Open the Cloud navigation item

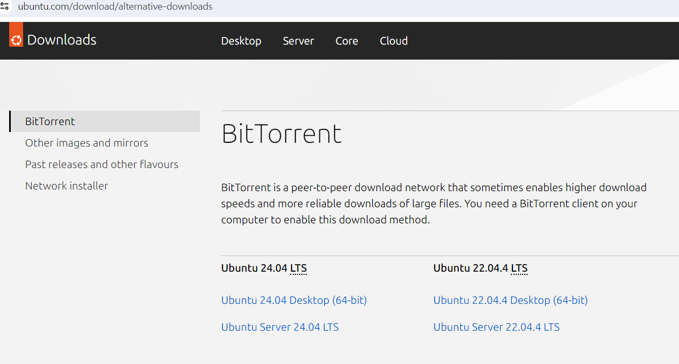(394, 41)
